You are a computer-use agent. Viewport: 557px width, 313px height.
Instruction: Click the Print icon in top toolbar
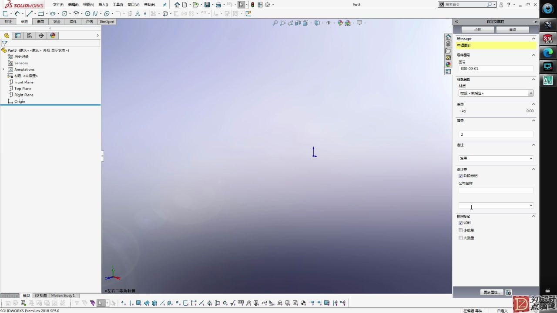click(x=218, y=5)
